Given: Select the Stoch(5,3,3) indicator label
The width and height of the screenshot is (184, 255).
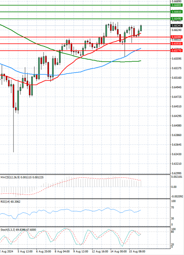Looking at the screenshot, I should (8, 230).
